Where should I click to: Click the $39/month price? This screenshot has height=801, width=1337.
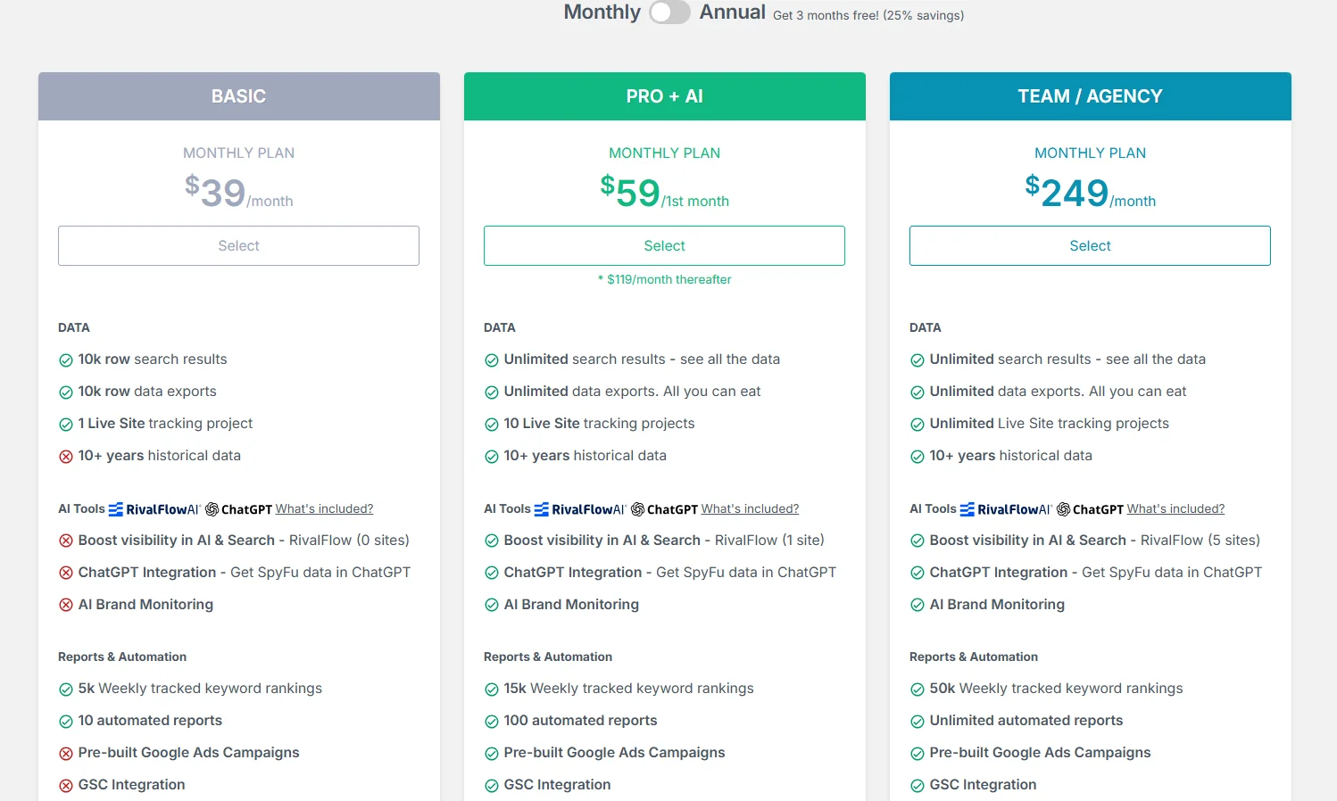[238, 192]
